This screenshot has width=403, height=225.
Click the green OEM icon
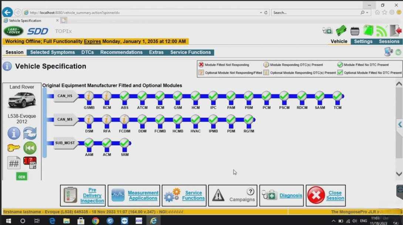click(21, 177)
